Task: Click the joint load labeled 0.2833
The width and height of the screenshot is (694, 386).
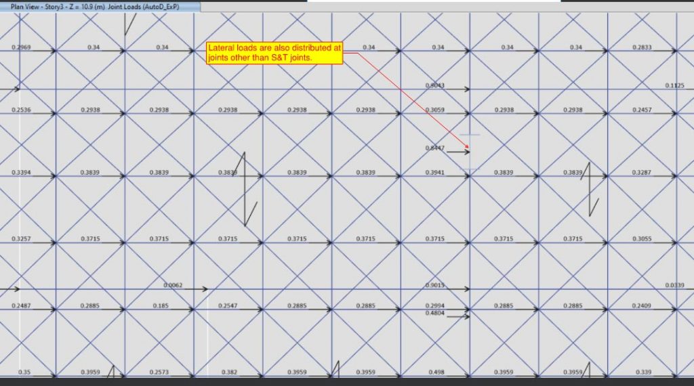Action: click(642, 47)
